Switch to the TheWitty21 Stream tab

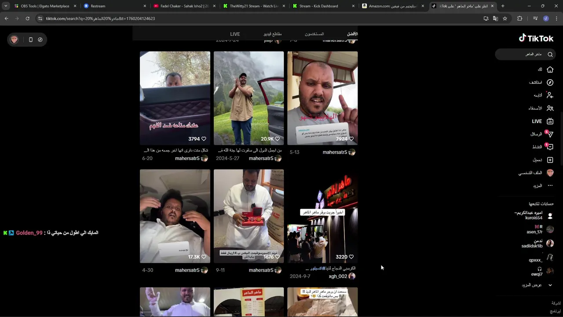[x=253, y=6]
